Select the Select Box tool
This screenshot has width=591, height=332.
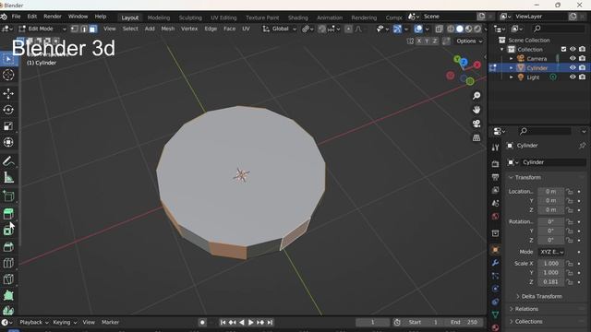tap(8, 59)
